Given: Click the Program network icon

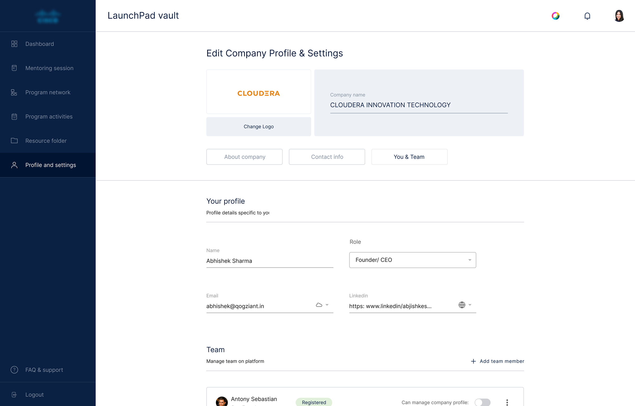Looking at the screenshot, I should click(x=14, y=92).
